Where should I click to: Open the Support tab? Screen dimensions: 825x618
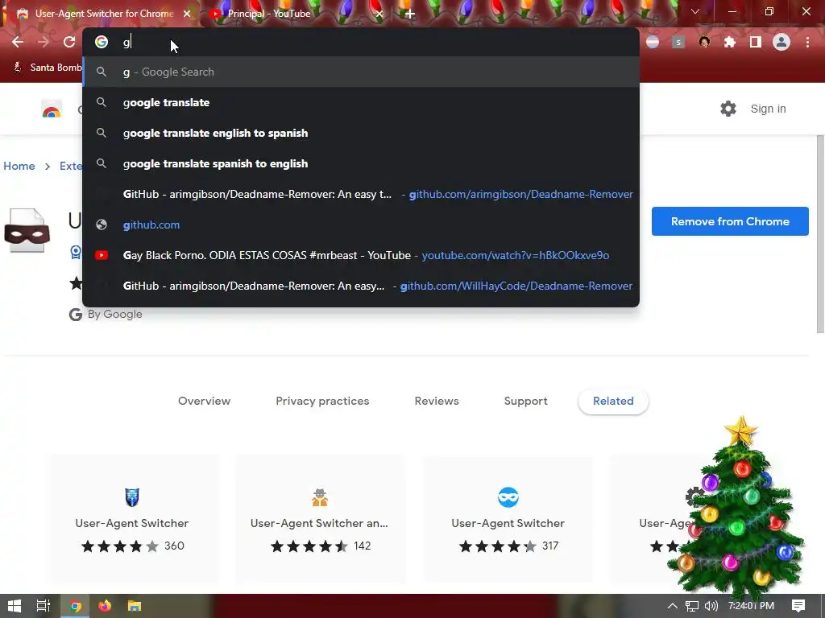pyautogui.click(x=525, y=401)
